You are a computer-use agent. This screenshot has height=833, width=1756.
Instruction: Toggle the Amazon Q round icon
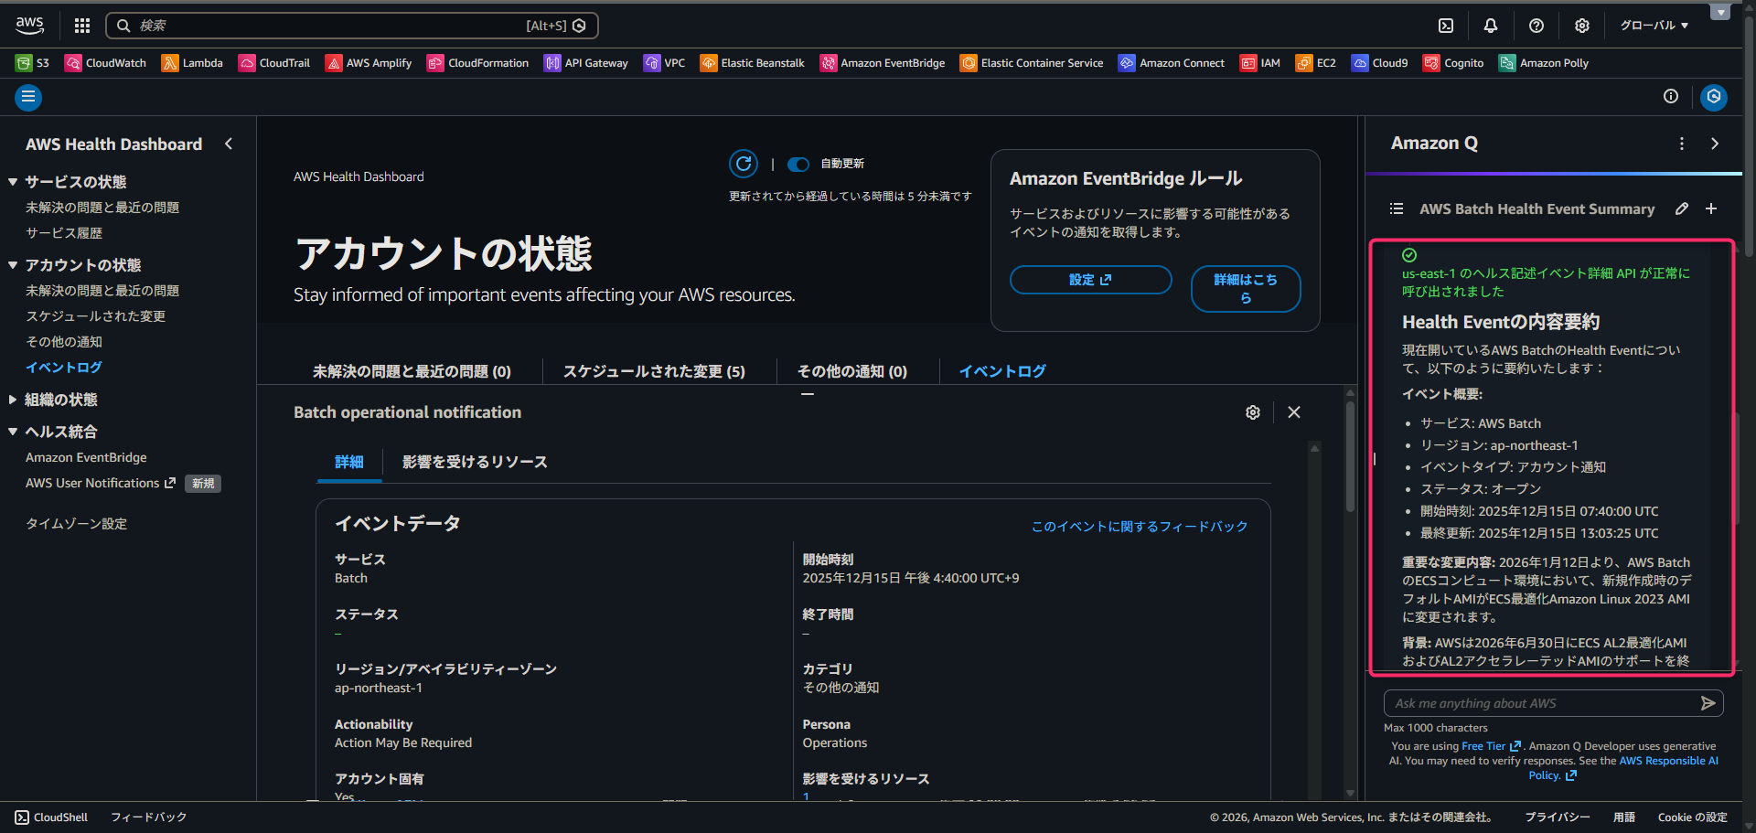point(1714,96)
